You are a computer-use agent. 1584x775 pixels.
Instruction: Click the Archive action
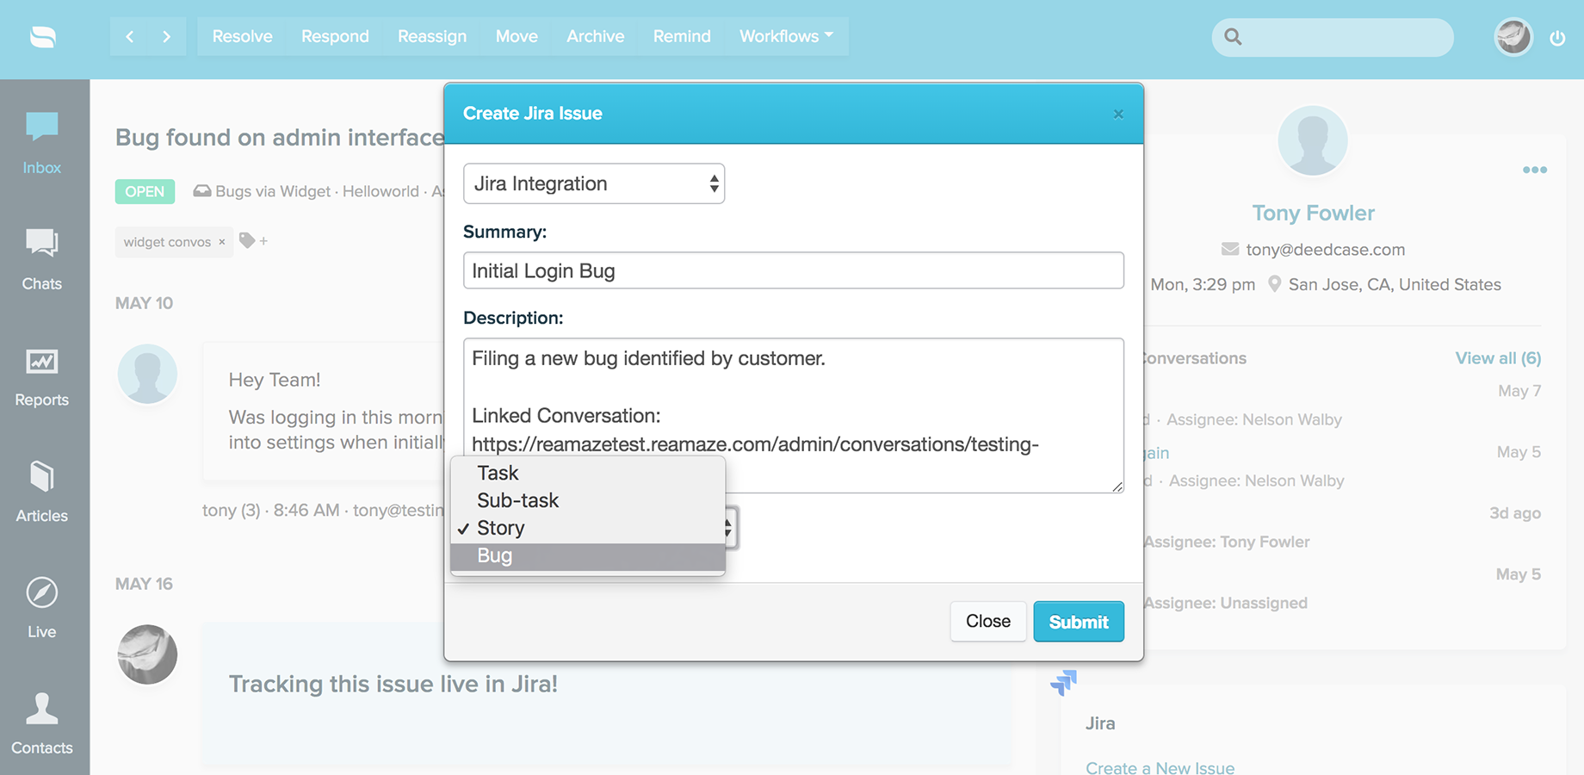pos(595,36)
